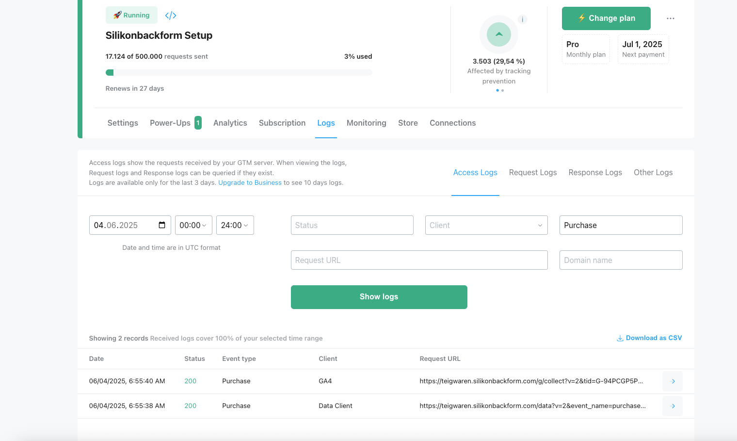Focus the Request URL input
The image size is (737, 441).
pos(419,260)
